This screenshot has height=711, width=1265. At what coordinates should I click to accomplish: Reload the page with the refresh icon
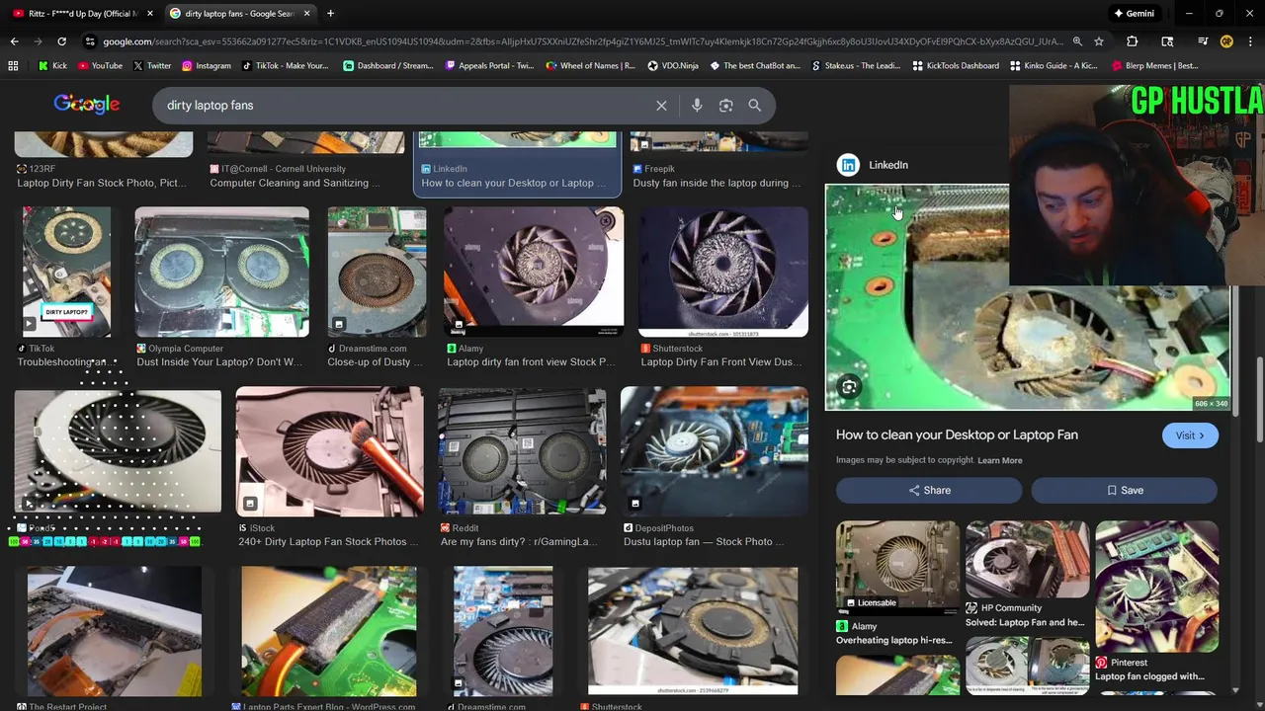point(61,41)
